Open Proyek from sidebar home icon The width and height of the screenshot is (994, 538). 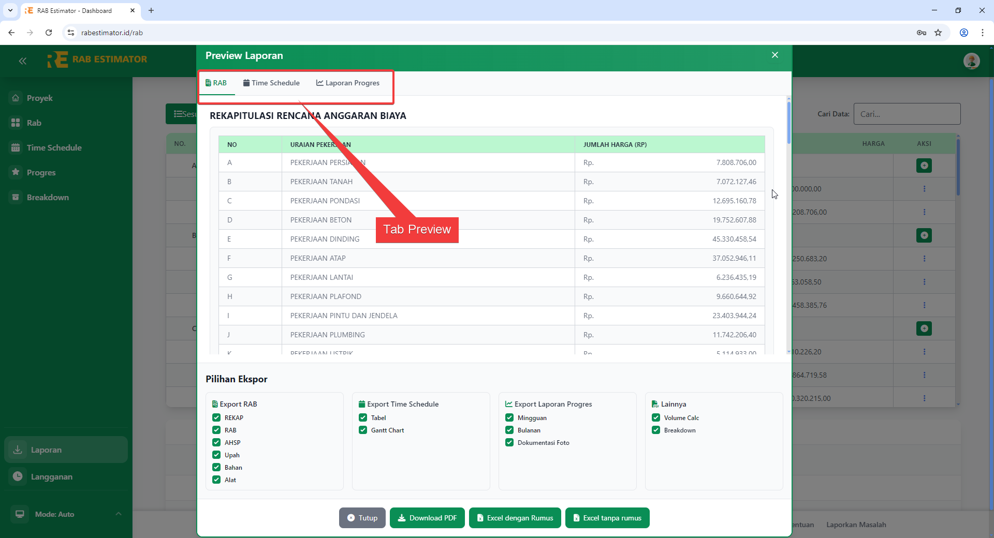[16, 98]
